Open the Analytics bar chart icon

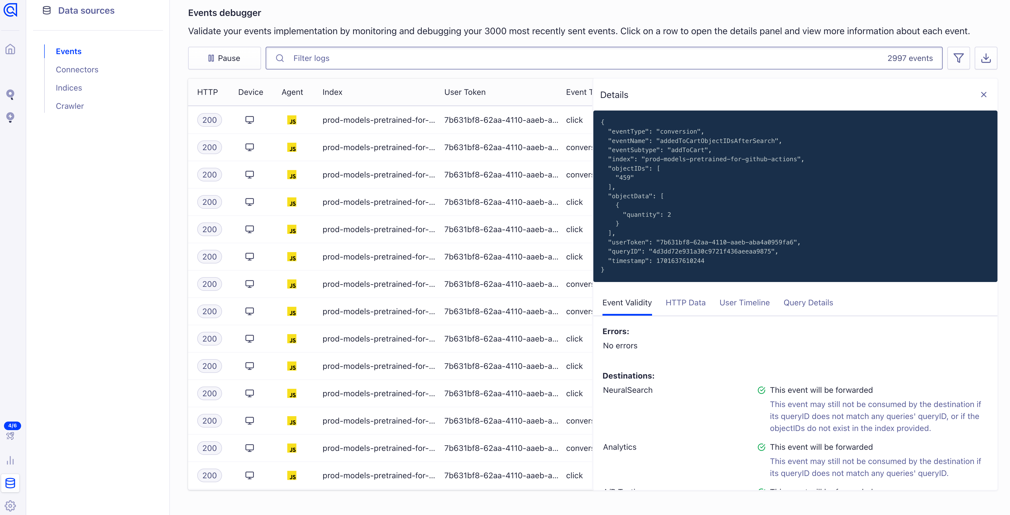11,460
